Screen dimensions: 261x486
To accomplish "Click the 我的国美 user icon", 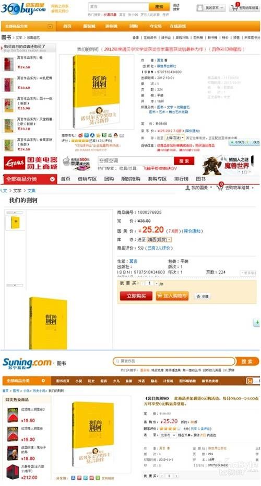I will tap(187, 188).
